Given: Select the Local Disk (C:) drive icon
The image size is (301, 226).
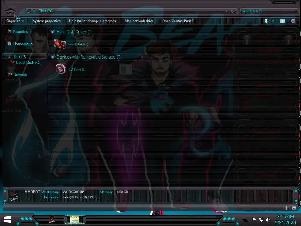Looking at the screenshot, I should click(60, 44).
